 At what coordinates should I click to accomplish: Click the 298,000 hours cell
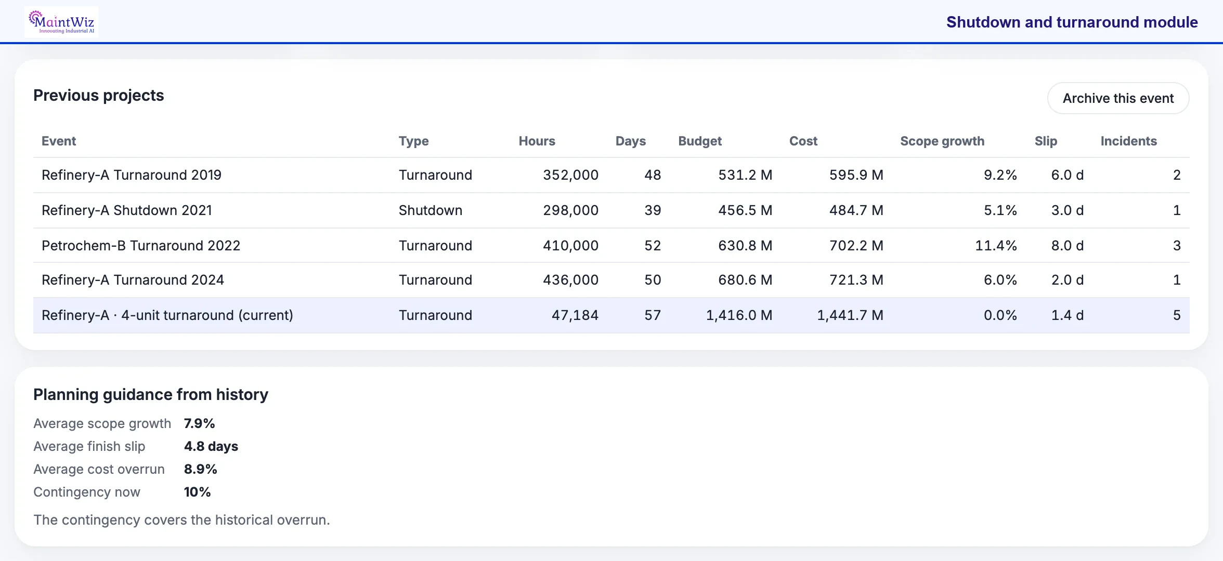click(570, 210)
